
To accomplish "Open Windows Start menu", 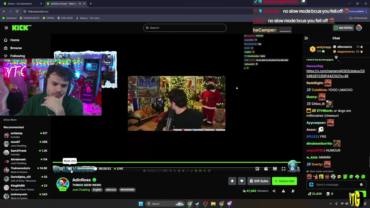I will (x=141, y=204).
